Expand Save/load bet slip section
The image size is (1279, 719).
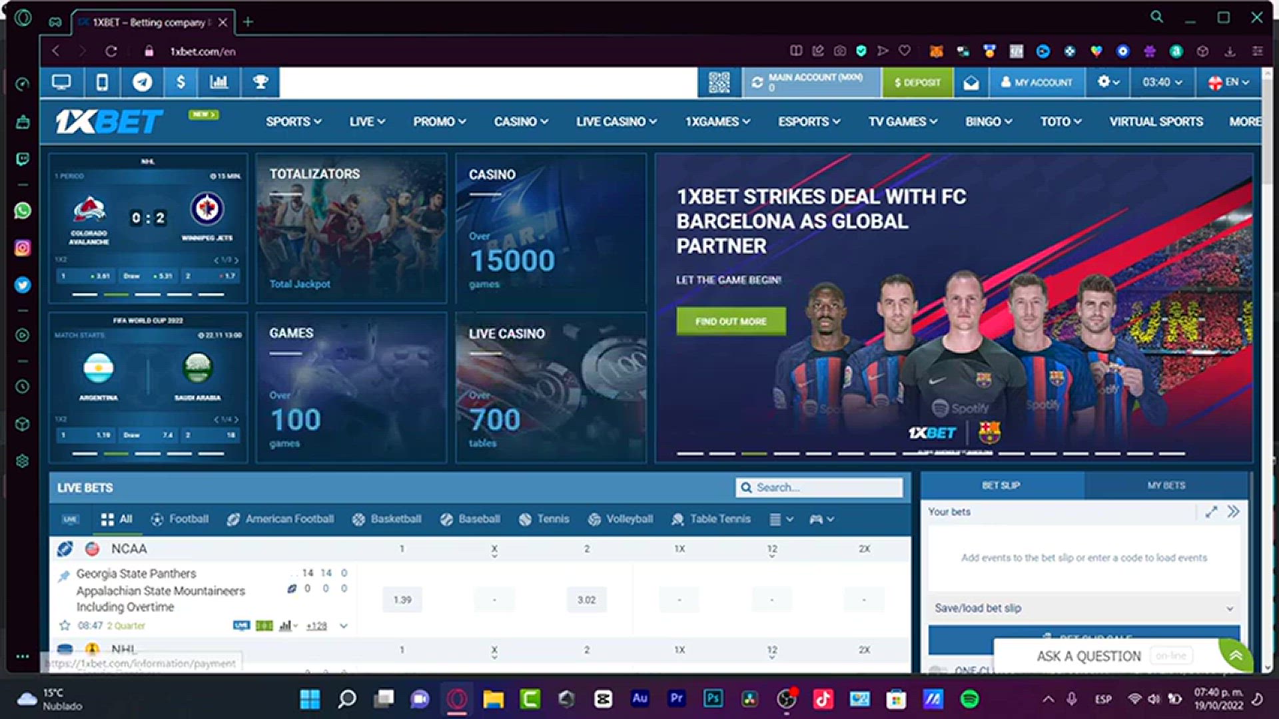coord(1084,608)
